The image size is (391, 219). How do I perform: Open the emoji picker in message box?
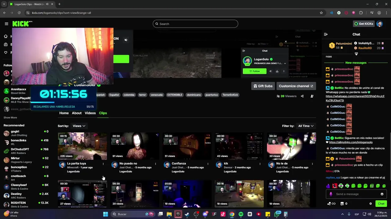[382, 194]
